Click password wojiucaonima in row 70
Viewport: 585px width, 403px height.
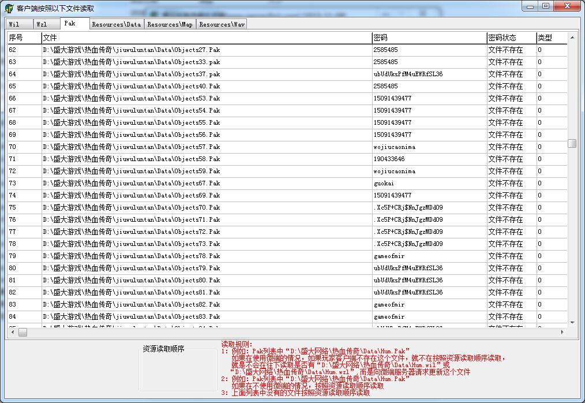[x=395, y=147]
